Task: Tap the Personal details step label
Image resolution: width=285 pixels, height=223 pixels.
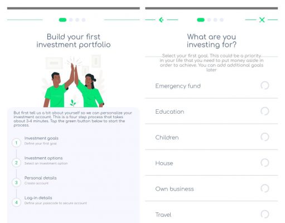Action: [x=41, y=178]
